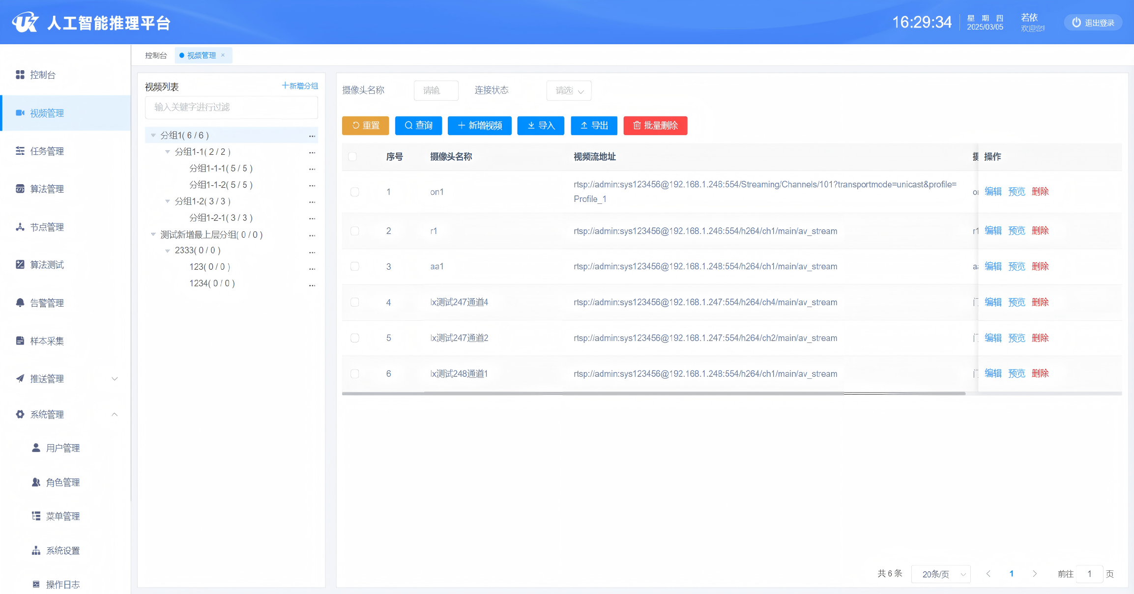Open task management sidebar icon
Image resolution: width=1134 pixels, height=594 pixels.
click(x=20, y=151)
